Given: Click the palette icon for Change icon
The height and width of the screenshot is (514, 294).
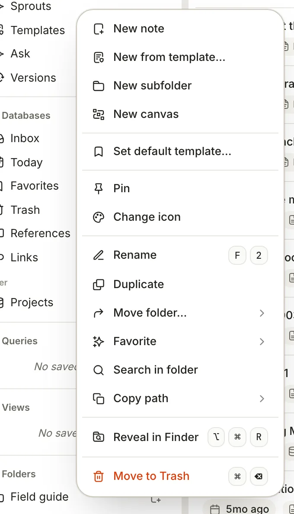Looking at the screenshot, I should [x=99, y=217].
